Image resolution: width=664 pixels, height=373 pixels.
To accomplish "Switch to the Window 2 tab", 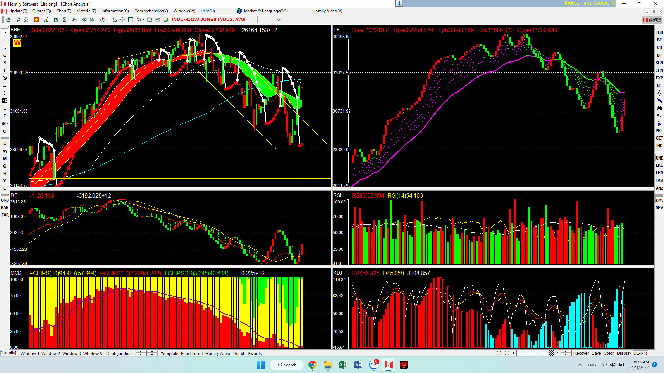I will click(x=50, y=353).
